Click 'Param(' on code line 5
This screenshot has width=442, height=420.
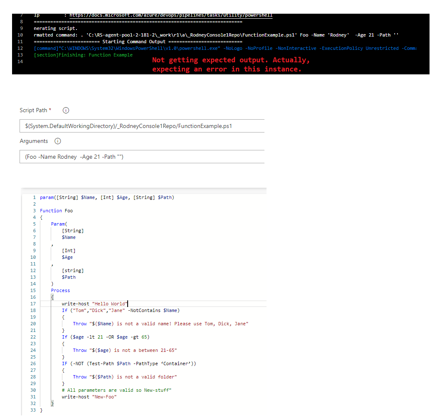pos(59,224)
